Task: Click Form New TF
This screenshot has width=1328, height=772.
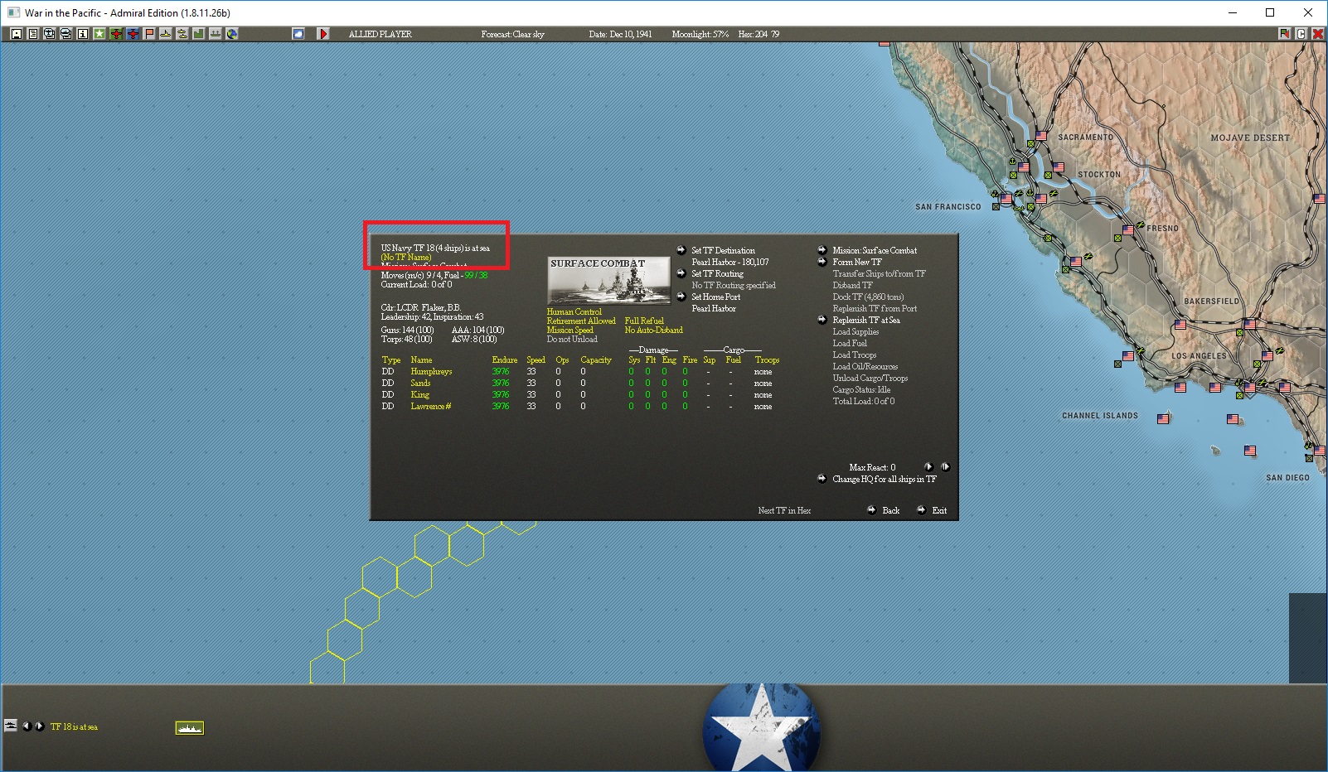Action: coord(857,262)
